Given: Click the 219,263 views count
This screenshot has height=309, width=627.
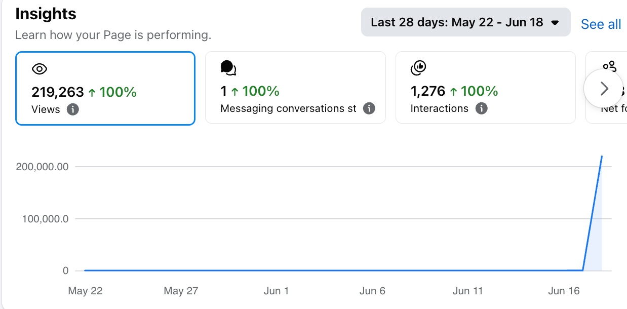Looking at the screenshot, I should (58, 92).
